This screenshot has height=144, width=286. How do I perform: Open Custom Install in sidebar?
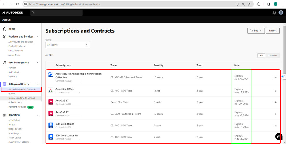pyautogui.click(x=16, y=50)
